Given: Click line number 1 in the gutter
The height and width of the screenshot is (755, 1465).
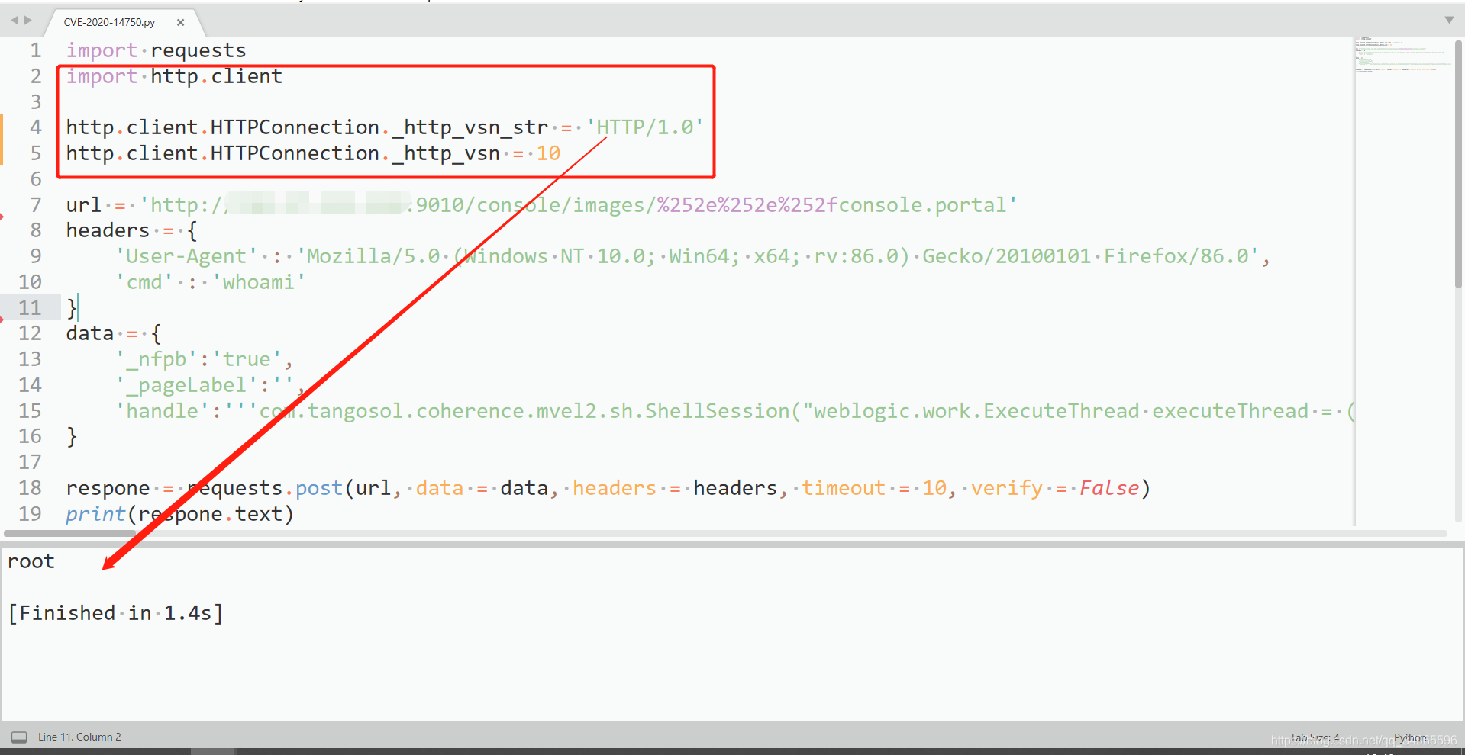Looking at the screenshot, I should click(36, 50).
